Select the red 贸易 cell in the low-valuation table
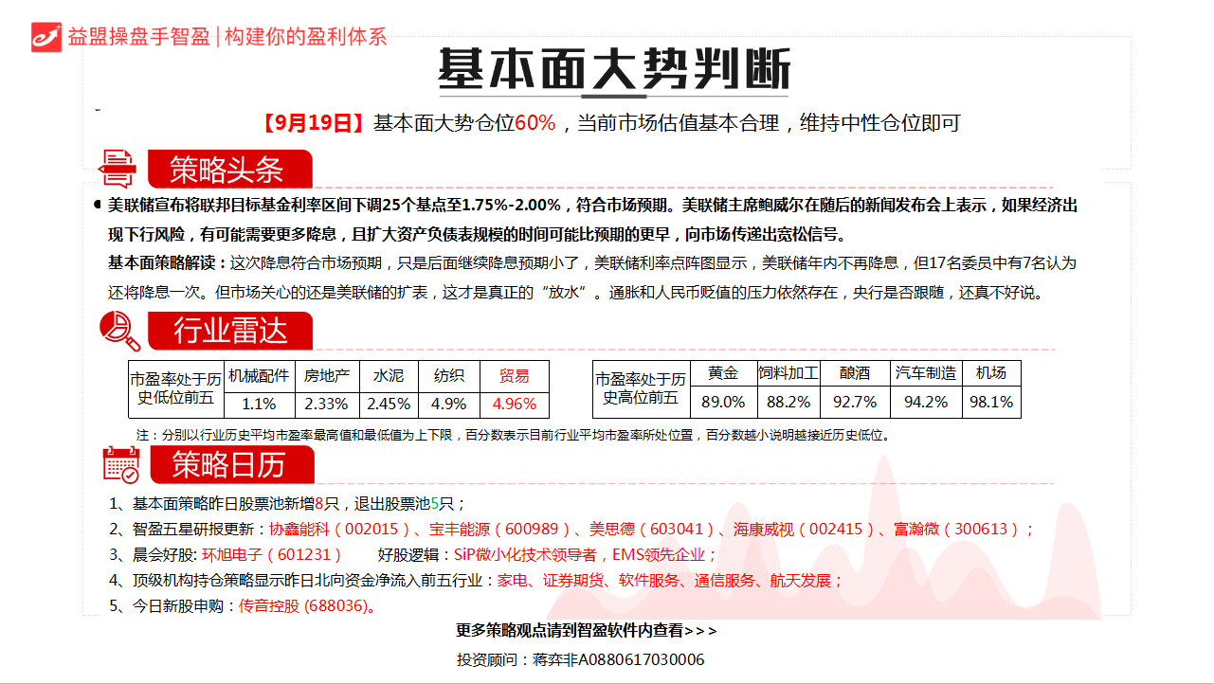The width and height of the screenshot is (1214, 684). tap(515, 375)
